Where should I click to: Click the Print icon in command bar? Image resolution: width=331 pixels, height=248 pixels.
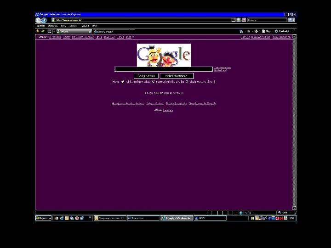point(256,31)
